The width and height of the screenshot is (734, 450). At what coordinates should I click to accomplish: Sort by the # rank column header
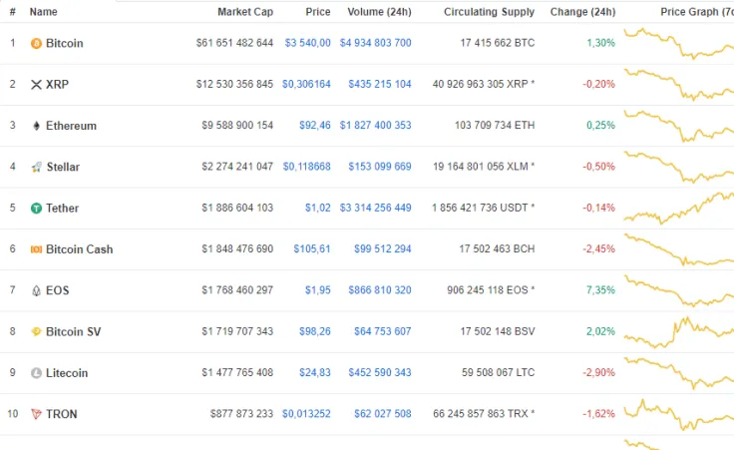13,12
